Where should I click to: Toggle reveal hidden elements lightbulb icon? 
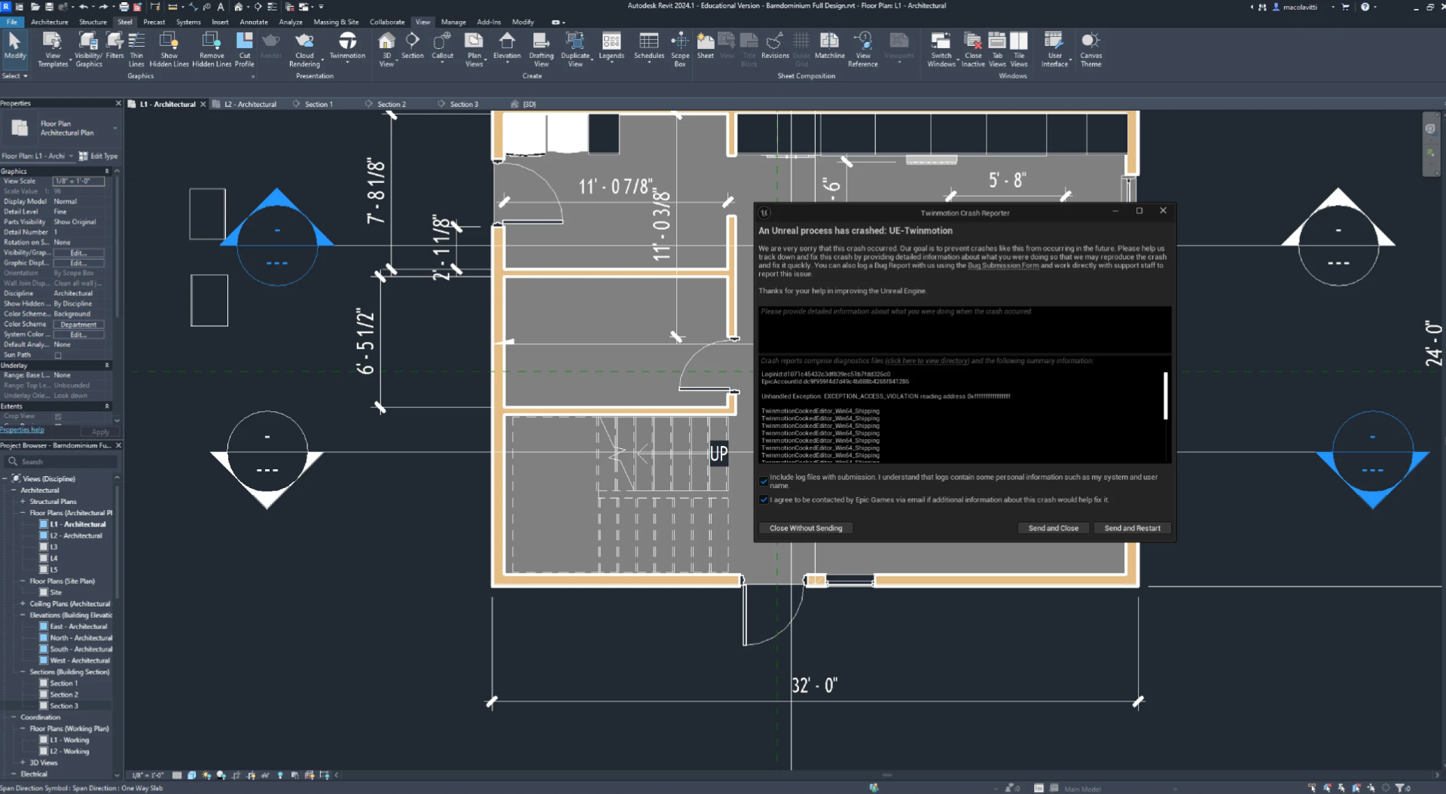click(280, 775)
